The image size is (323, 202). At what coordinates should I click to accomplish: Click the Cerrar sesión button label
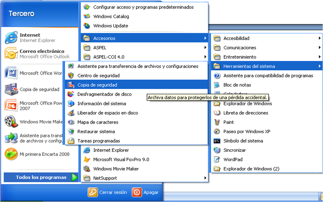tap(113, 192)
